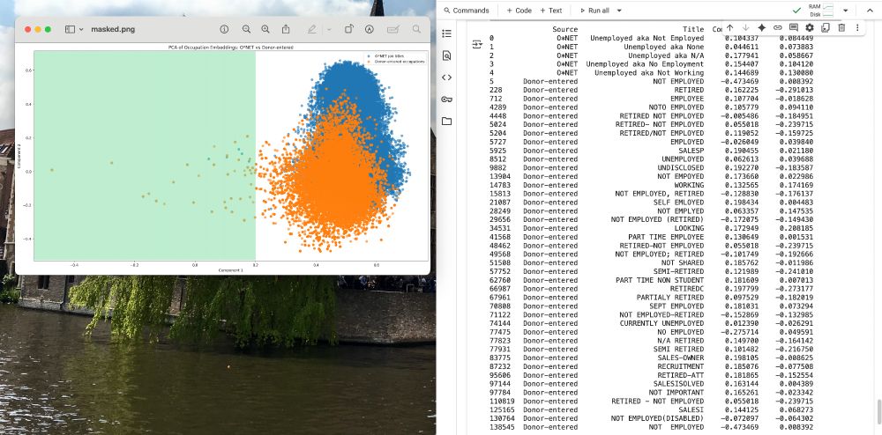Open the sidebar view options chevron in Preview

tap(81, 29)
